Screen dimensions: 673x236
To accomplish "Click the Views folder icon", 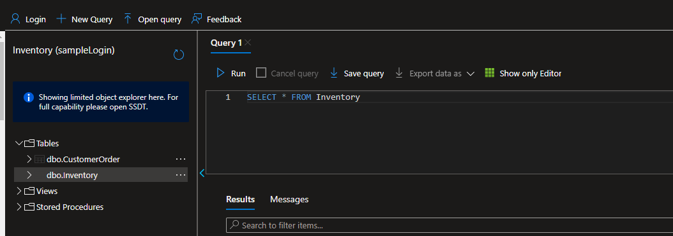I will [29, 191].
